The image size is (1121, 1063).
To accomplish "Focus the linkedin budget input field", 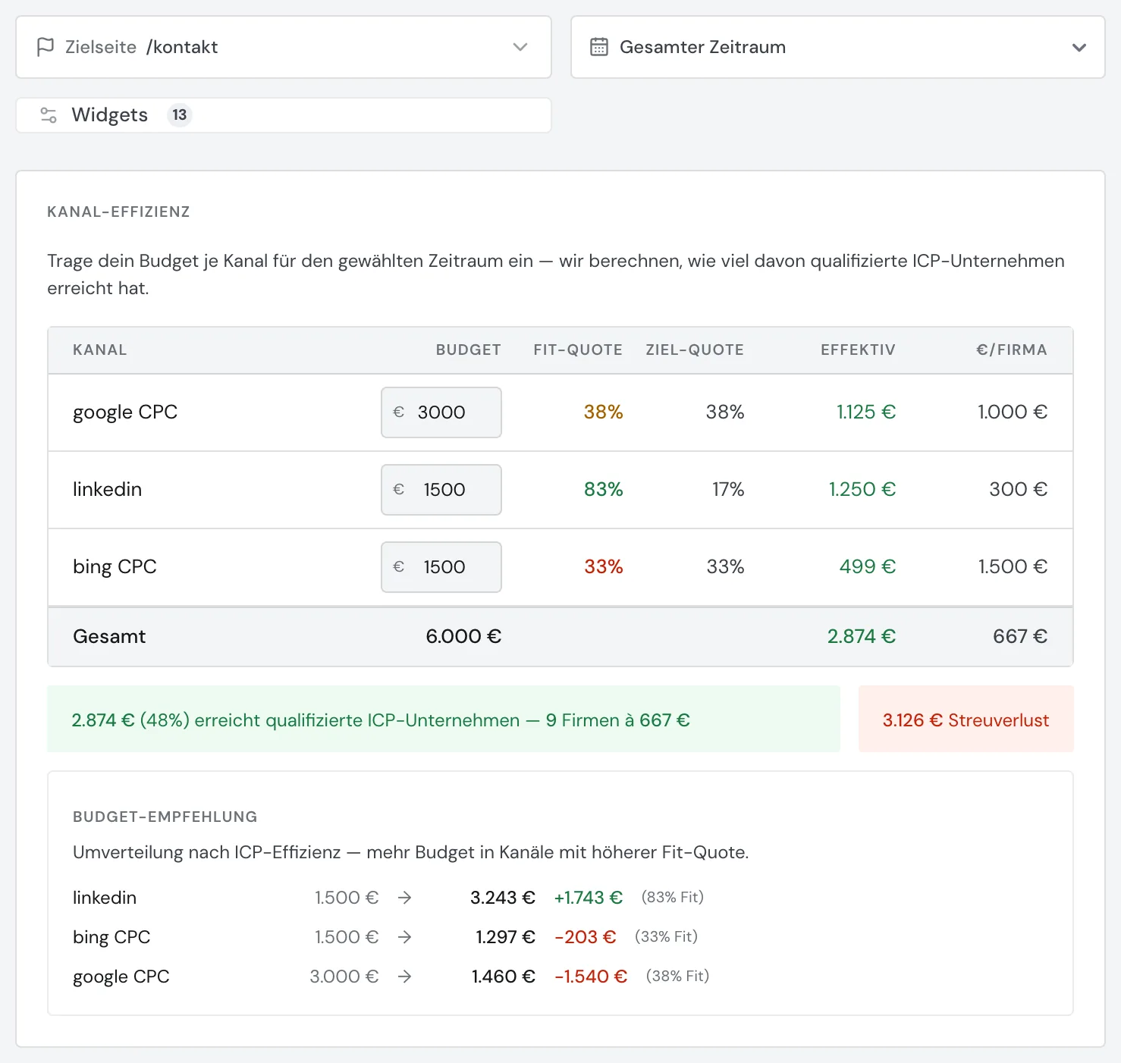I will pyautogui.click(x=441, y=490).
